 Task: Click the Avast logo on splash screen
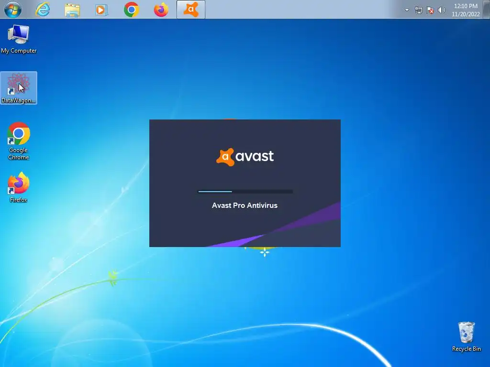click(x=245, y=157)
